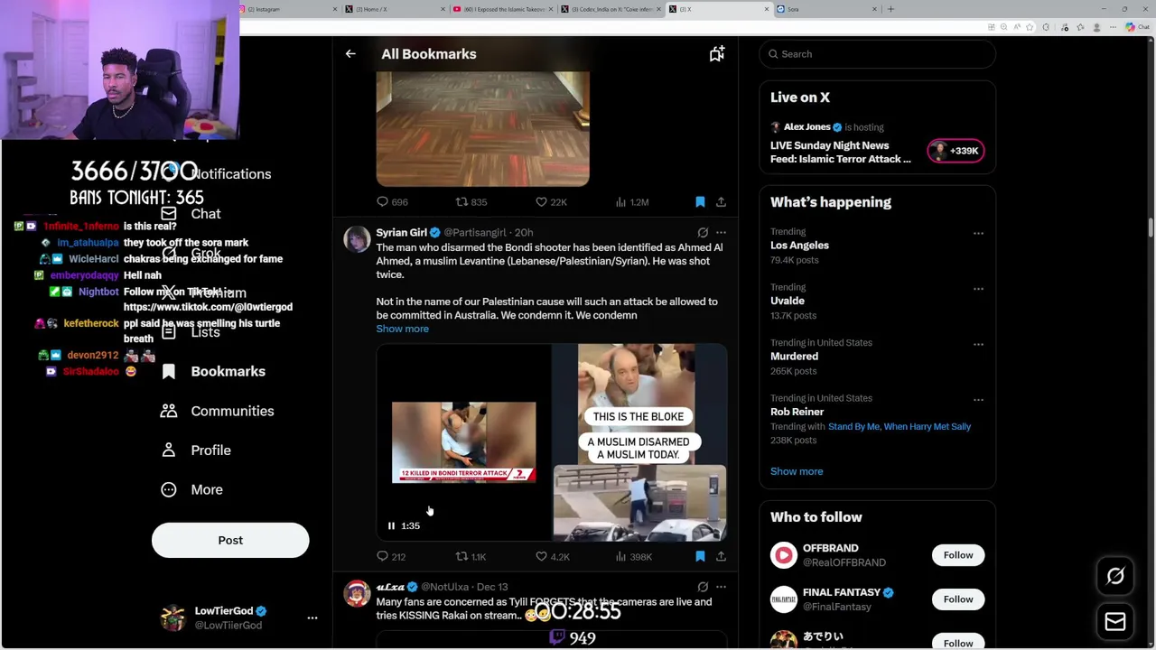Open the FINAL FANTASY profile avatar
Image resolution: width=1156 pixels, height=650 pixels.
click(783, 599)
